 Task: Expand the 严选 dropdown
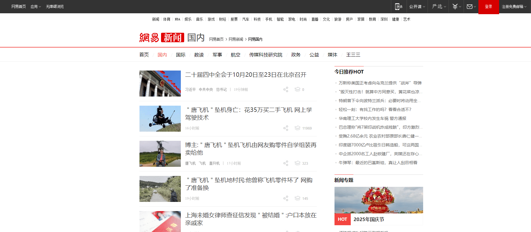[439, 6]
